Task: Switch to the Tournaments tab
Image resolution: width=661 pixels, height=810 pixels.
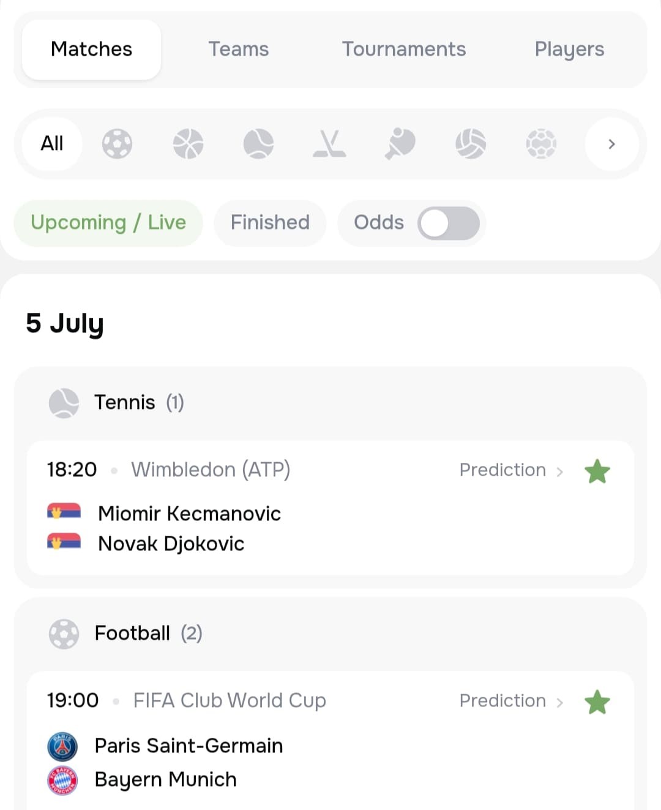Action: point(404,49)
